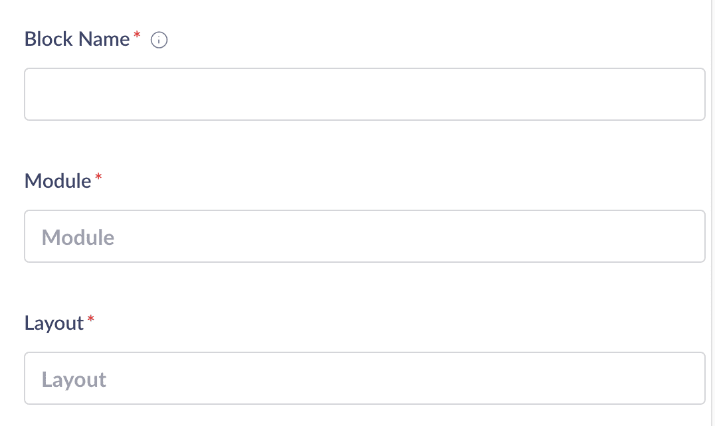Click the word "Name" in the label
Screen dimensions: 715x426
click(103, 39)
